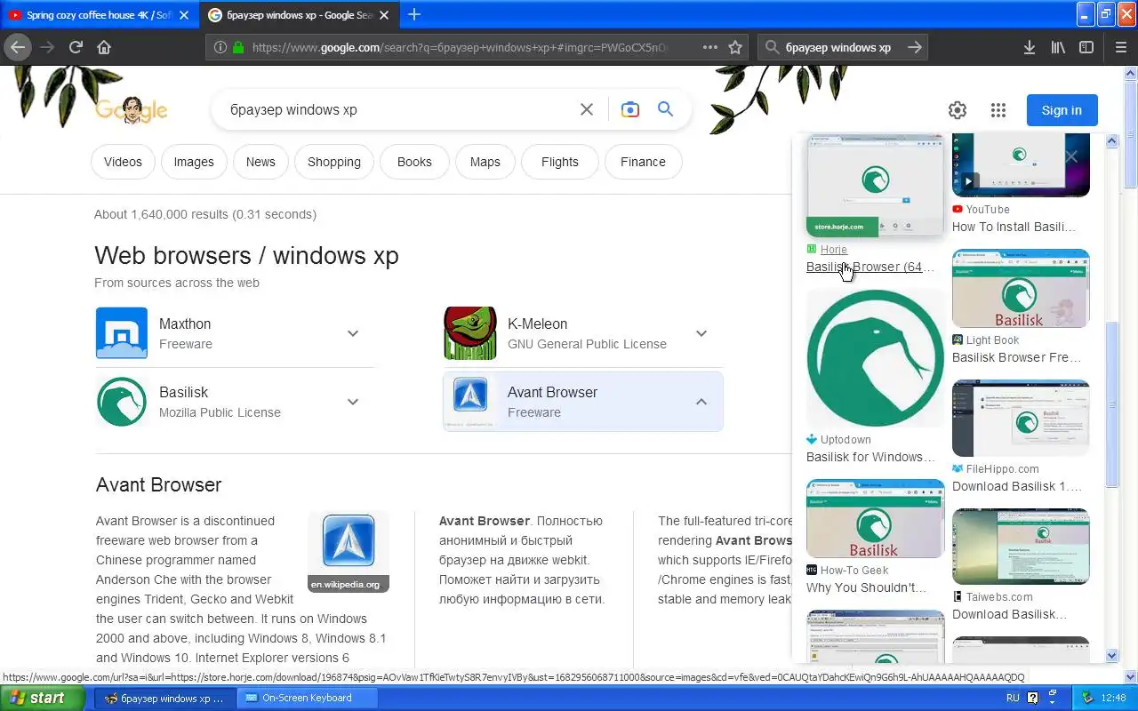Filter results by Shopping
The height and width of the screenshot is (711, 1138).
(334, 162)
